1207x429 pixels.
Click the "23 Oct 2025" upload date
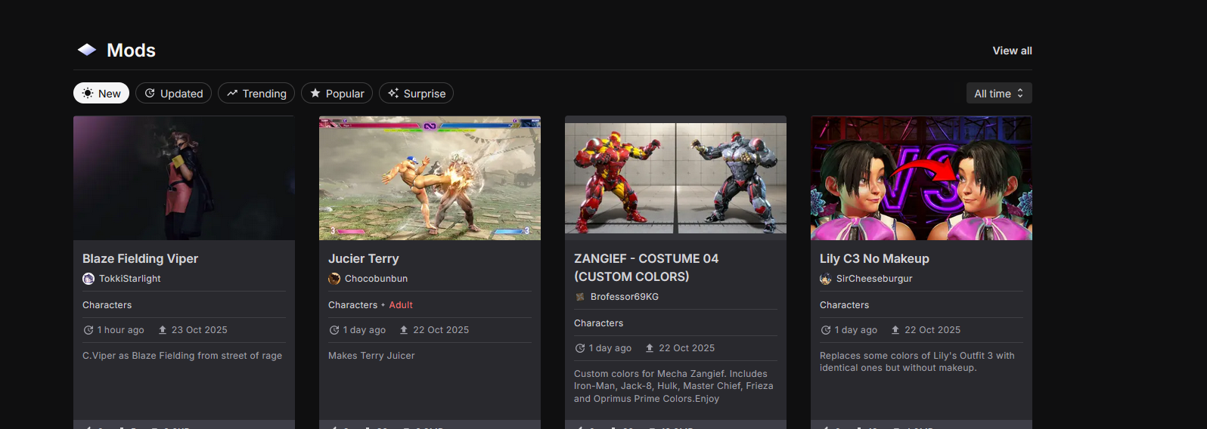pos(200,330)
